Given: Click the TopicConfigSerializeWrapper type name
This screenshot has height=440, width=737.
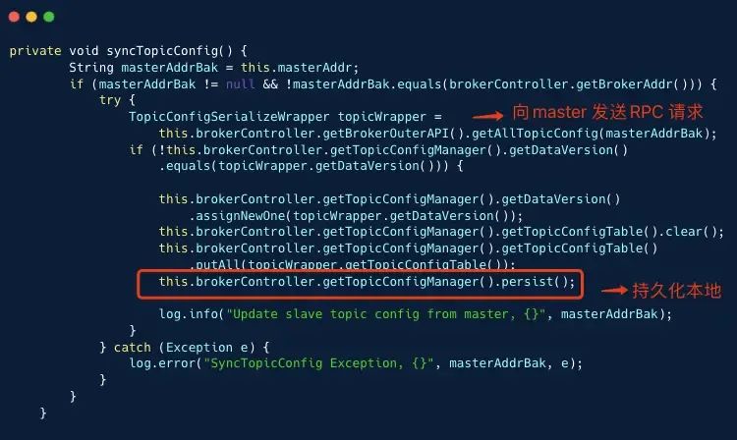Looking at the screenshot, I should pyautogui.click(x=229, y=117).
